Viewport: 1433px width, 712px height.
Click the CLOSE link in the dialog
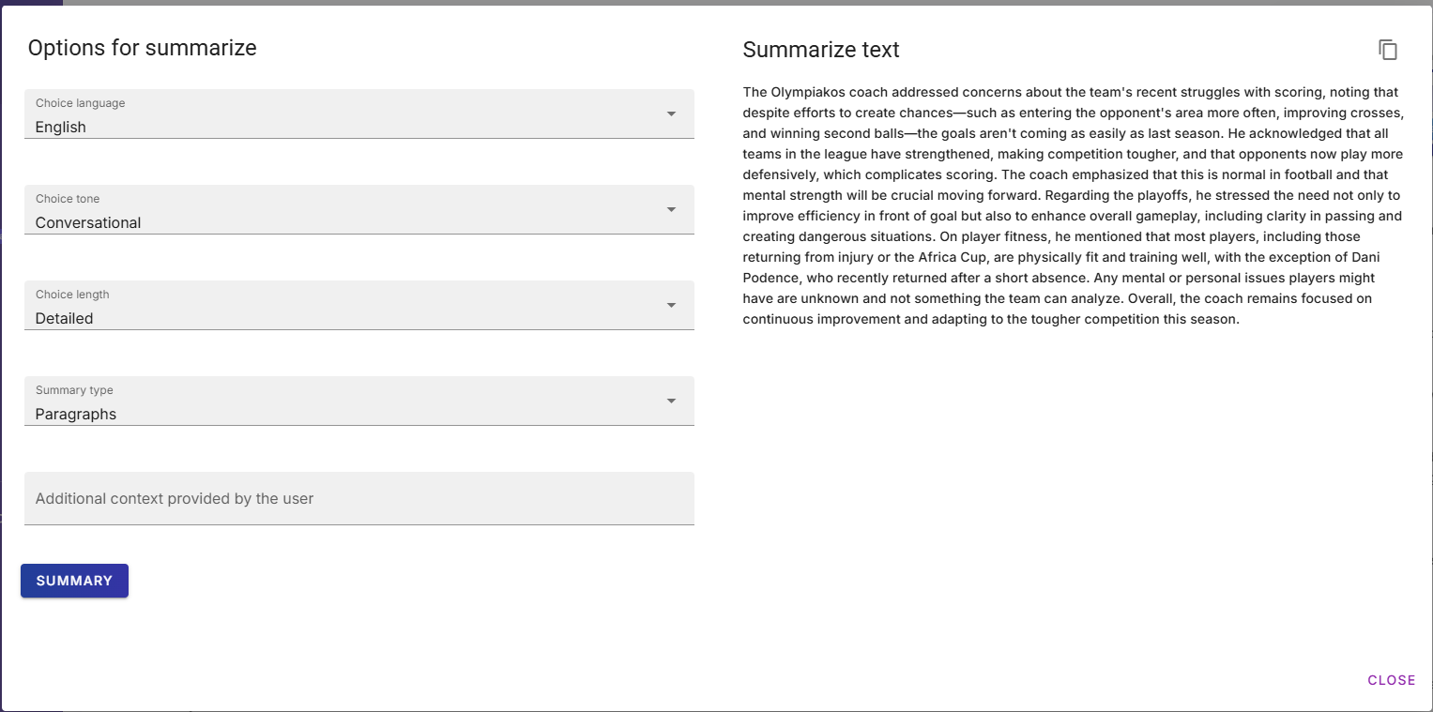[x=1391, y=680]
